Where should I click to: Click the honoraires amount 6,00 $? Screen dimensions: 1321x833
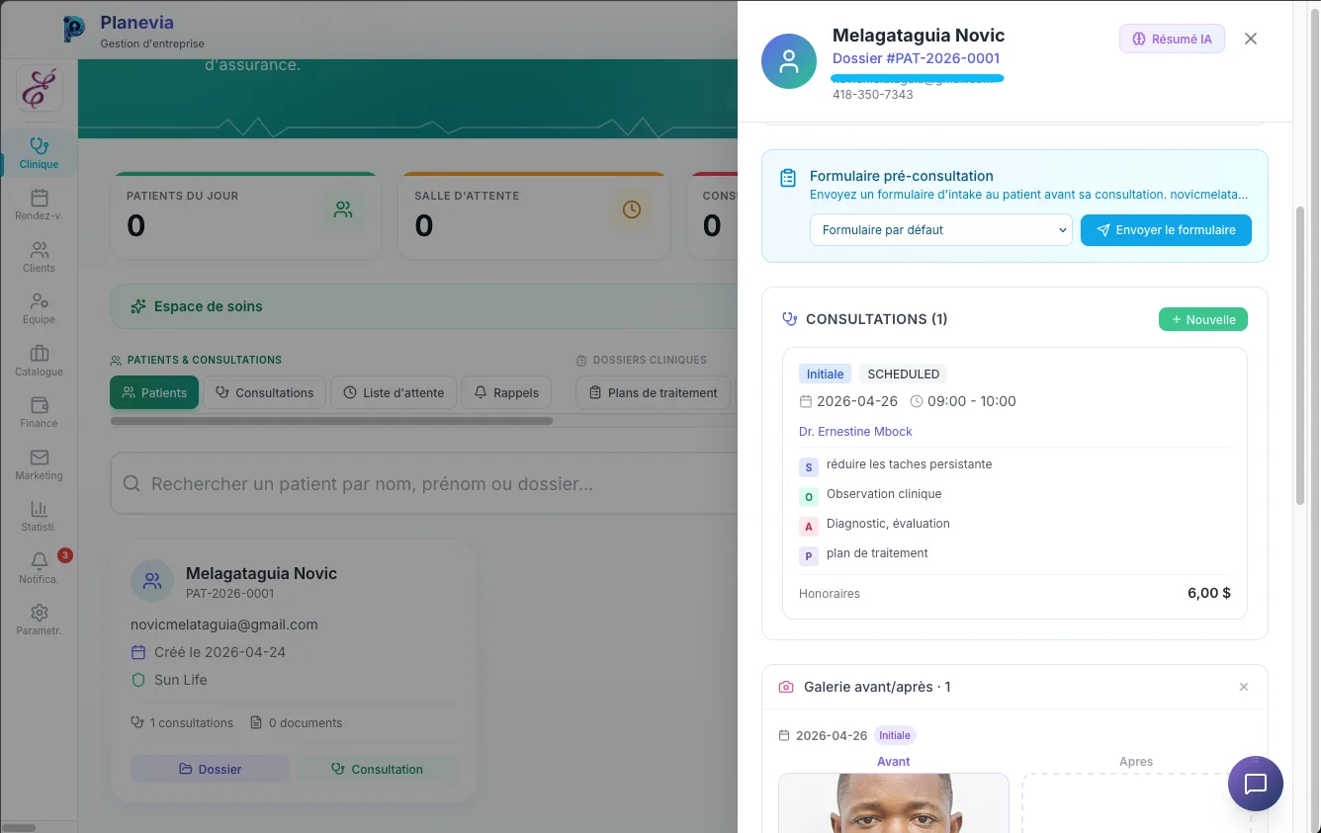click(x=1209, y=594)
